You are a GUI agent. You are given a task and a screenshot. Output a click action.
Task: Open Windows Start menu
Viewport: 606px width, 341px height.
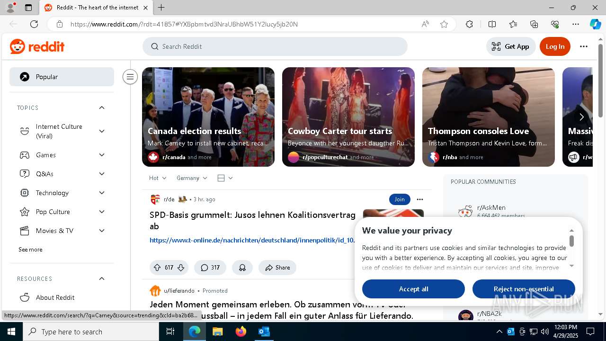(x=11, y=332)
